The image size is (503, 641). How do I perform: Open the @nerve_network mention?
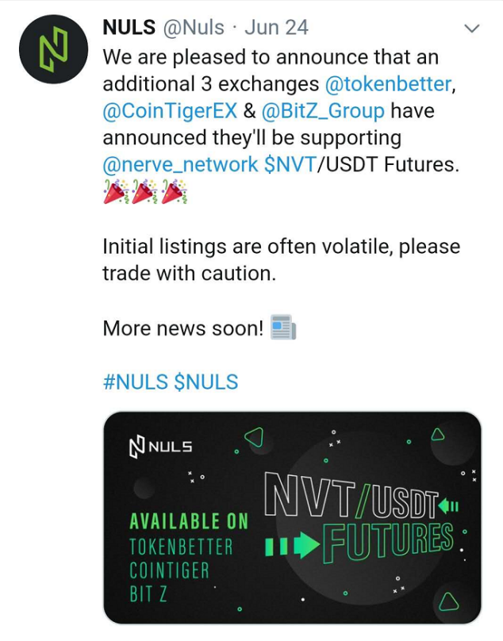[x=180, y=165]
